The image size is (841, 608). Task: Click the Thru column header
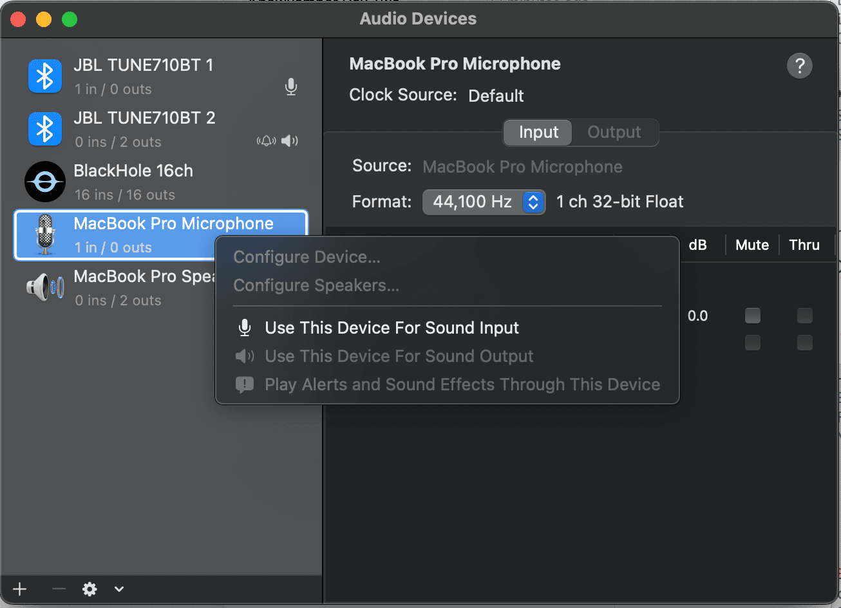coord(804,245)
